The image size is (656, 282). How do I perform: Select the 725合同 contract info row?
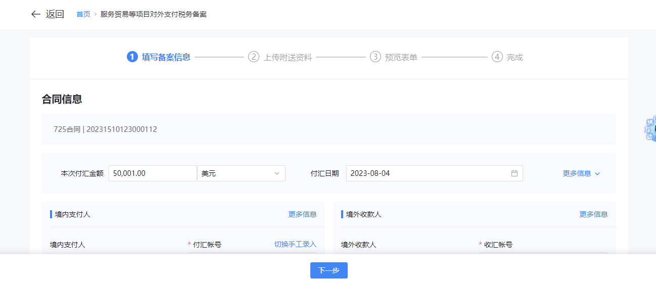point(105,129)
